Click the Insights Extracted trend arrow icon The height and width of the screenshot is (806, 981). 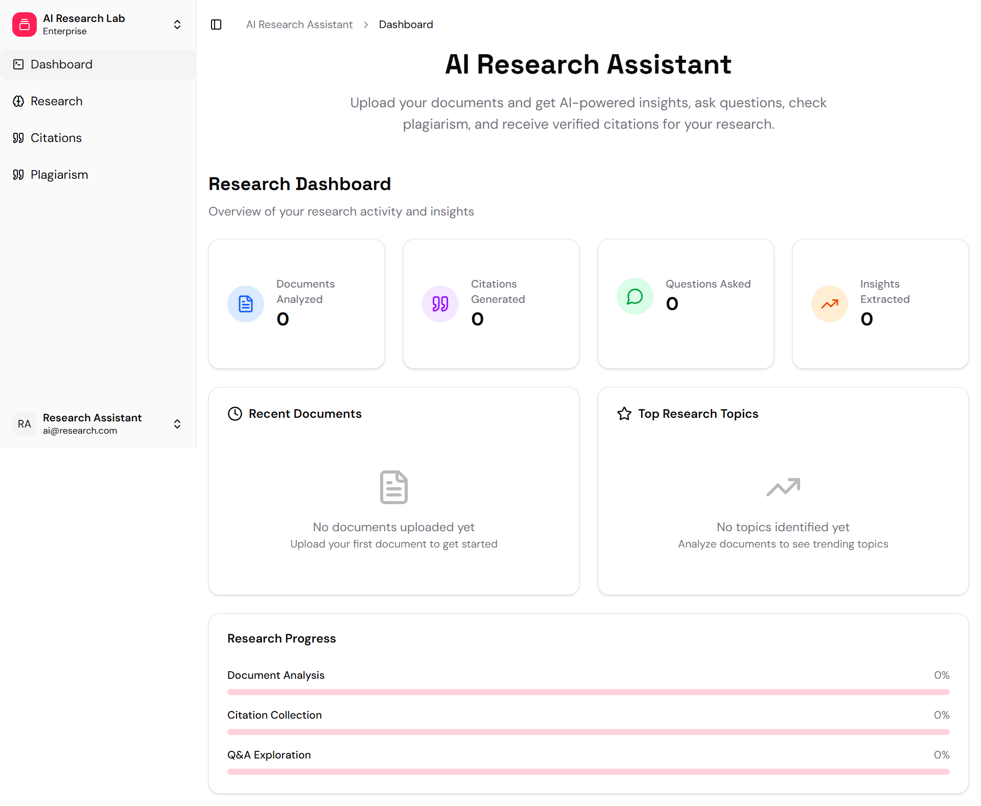829,303
